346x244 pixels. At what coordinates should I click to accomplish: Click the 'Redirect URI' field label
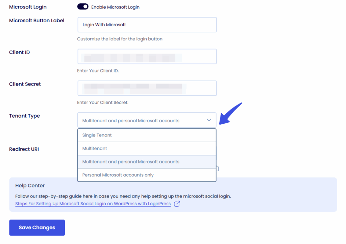(x=24, y=149)
